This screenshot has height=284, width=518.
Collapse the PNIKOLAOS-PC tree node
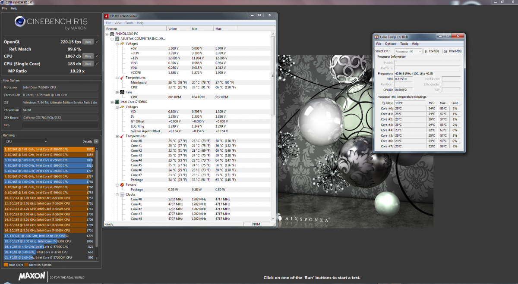107,34
